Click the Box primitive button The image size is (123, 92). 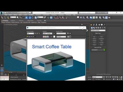[94, 37]
